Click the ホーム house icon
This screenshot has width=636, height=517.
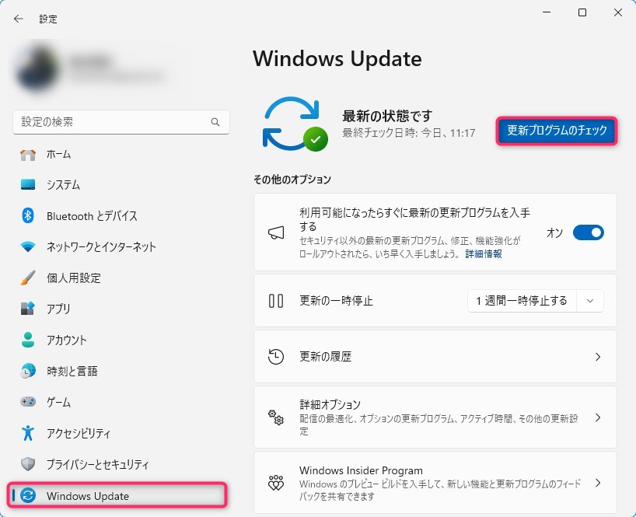tap(28, 154)
